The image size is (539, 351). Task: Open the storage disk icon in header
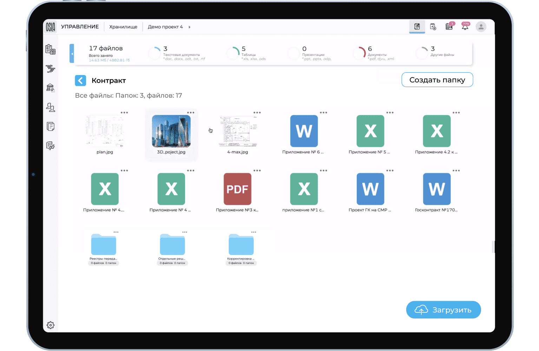click(x=417, y=27)
